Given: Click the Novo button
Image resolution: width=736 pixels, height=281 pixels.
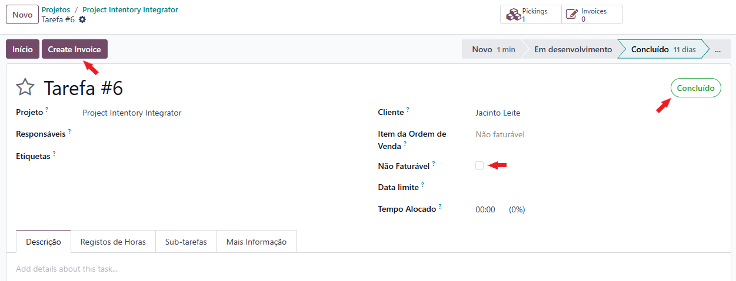Looking at the screenshot, I should click(22, 15).
